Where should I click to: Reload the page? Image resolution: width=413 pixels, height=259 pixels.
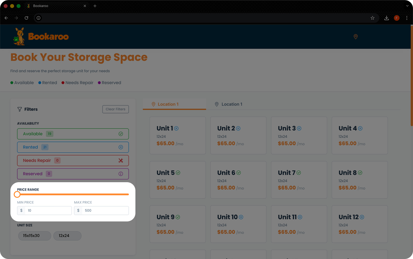26,18
